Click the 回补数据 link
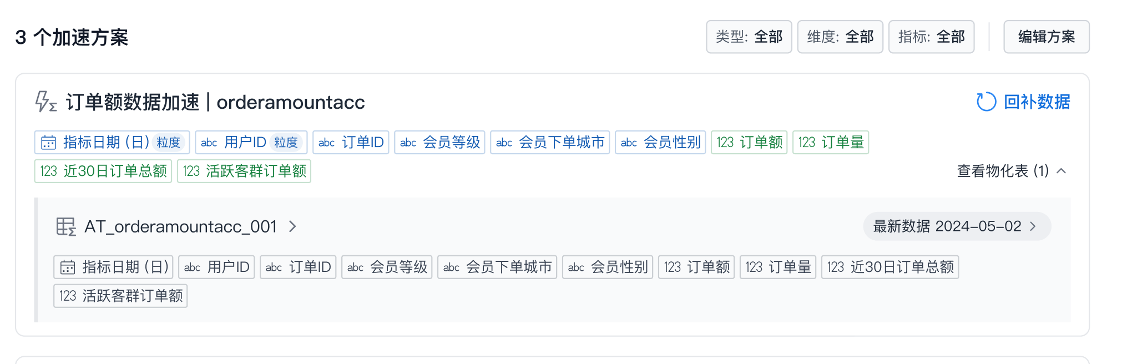 pos(1037,102)
